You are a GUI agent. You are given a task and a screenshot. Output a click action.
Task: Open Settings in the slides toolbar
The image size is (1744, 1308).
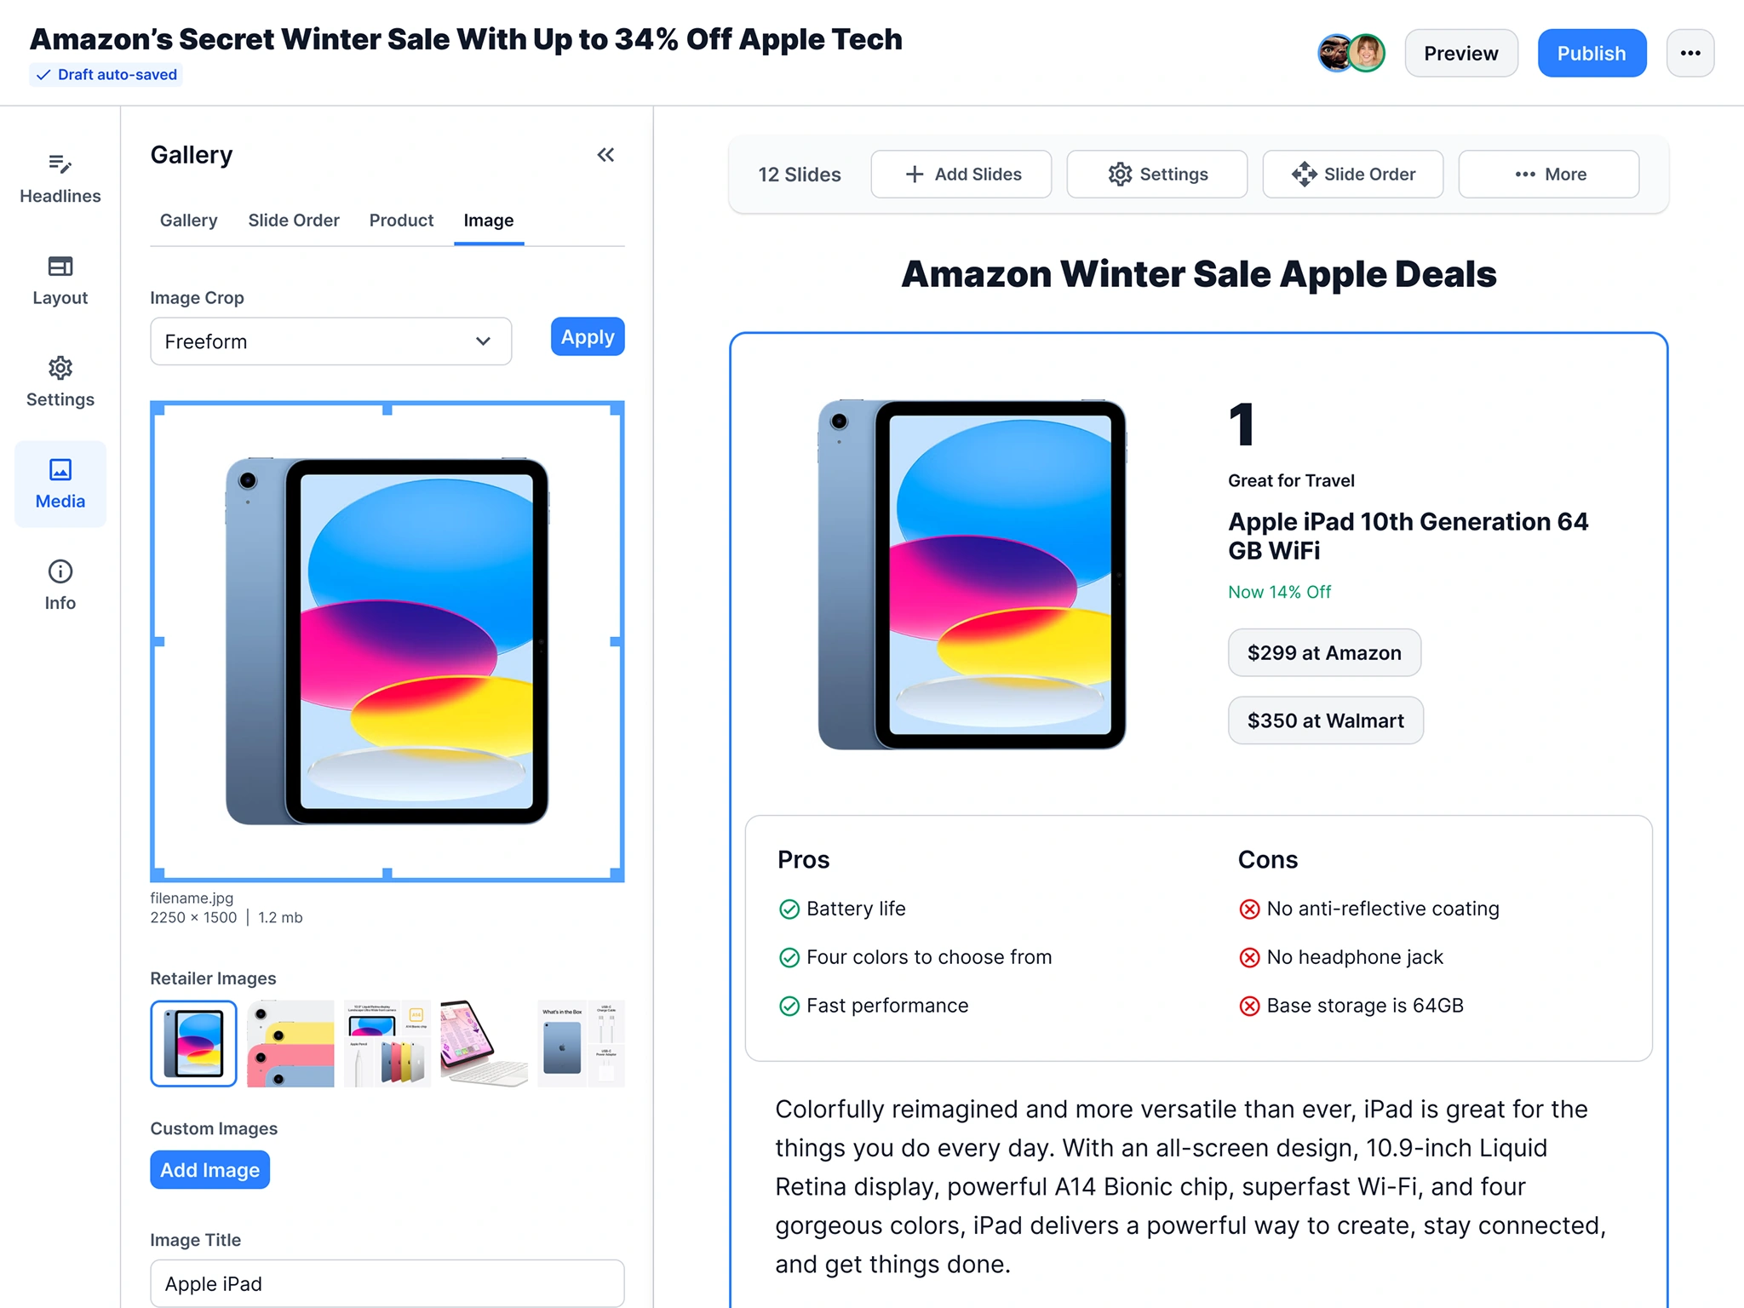(x=1157, y=174)
